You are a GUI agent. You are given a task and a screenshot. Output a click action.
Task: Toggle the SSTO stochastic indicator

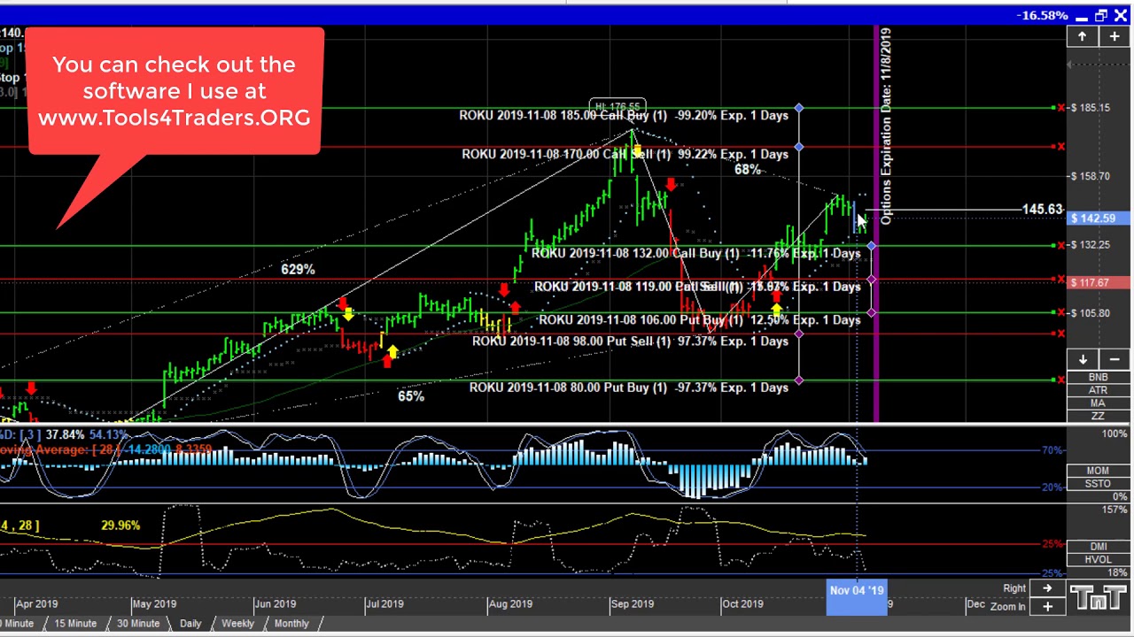(x=1098, y=483)
